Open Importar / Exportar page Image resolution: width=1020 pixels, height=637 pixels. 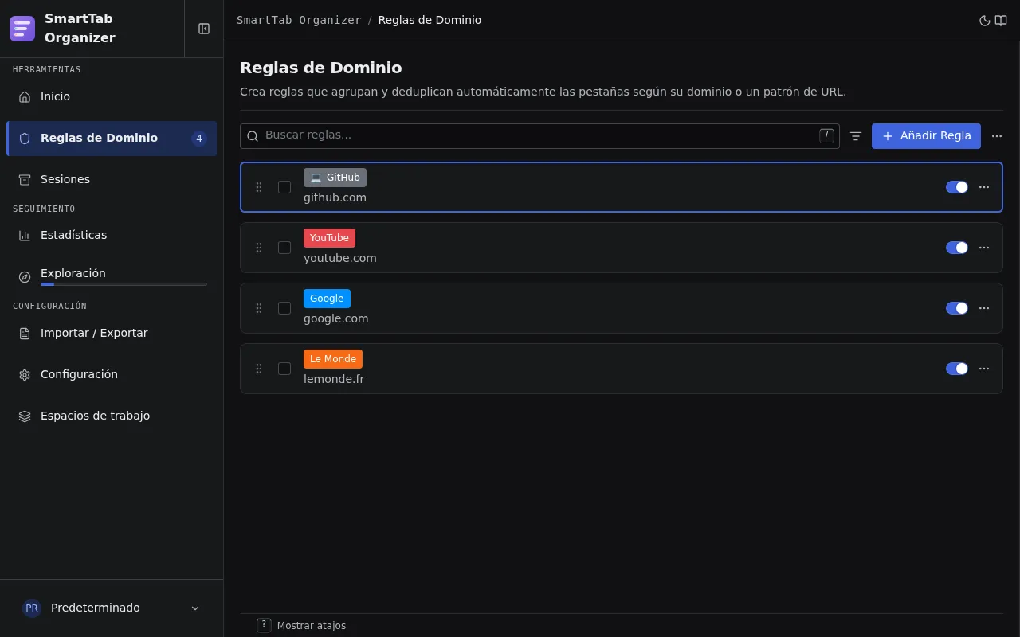112,333
